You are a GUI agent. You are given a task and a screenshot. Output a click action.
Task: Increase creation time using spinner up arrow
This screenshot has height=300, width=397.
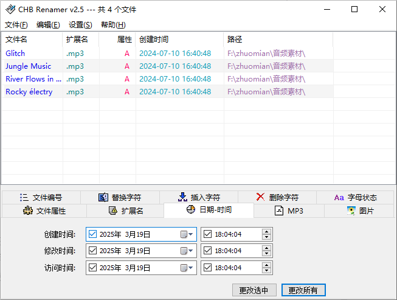coord(266,231)
